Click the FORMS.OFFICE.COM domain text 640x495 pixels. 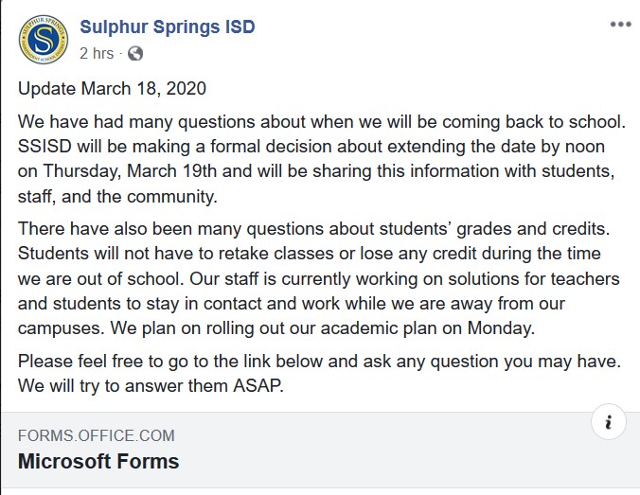[x=97, y=435]
